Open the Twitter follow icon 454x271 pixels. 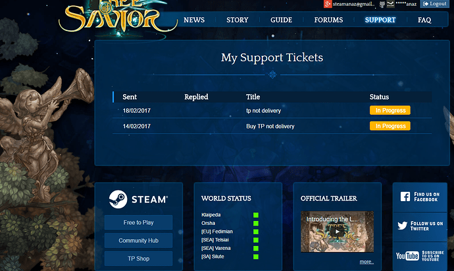click(x=402, y=226)
